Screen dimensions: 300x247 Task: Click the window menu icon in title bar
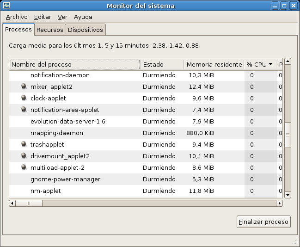click(x=6, y=6)
